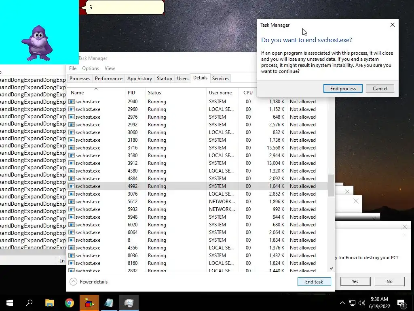Select svchost.exe row with PID 8160

point(197,263)
